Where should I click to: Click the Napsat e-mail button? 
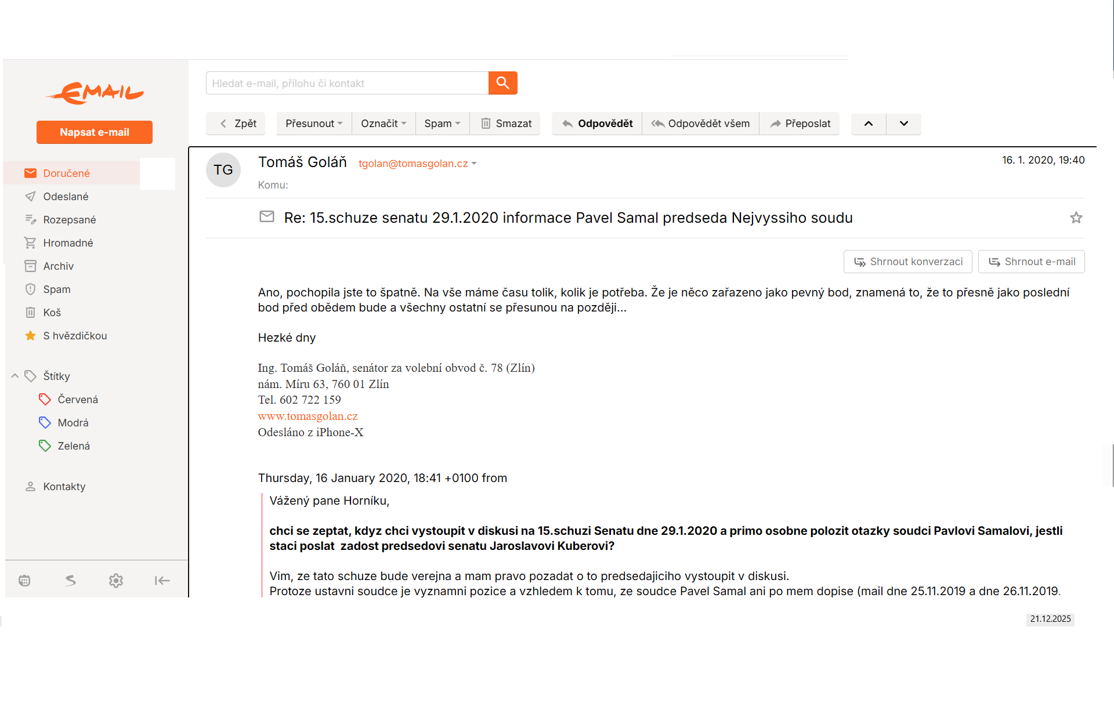coord(95,132)
